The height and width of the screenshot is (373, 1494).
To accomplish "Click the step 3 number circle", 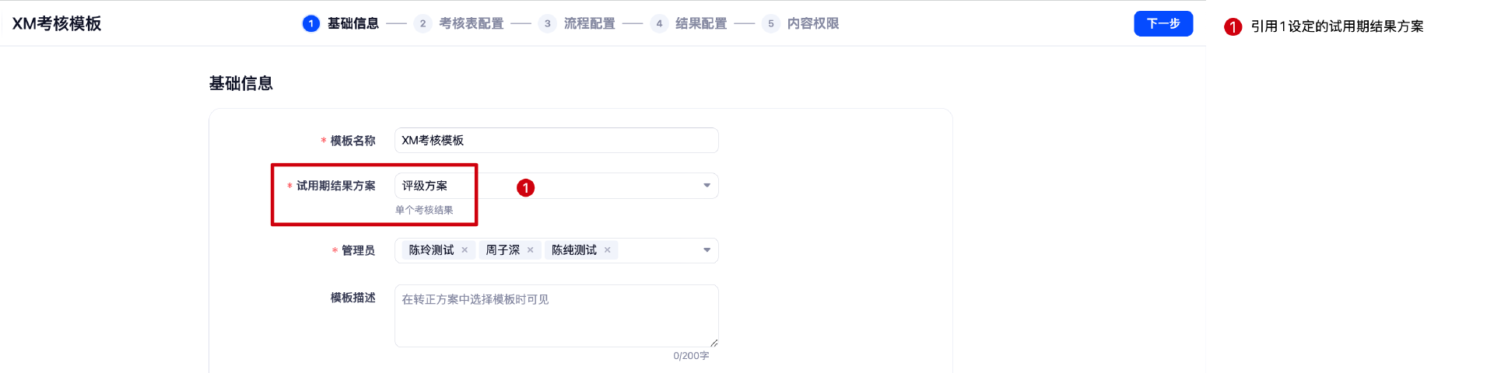I will point(548,23).
